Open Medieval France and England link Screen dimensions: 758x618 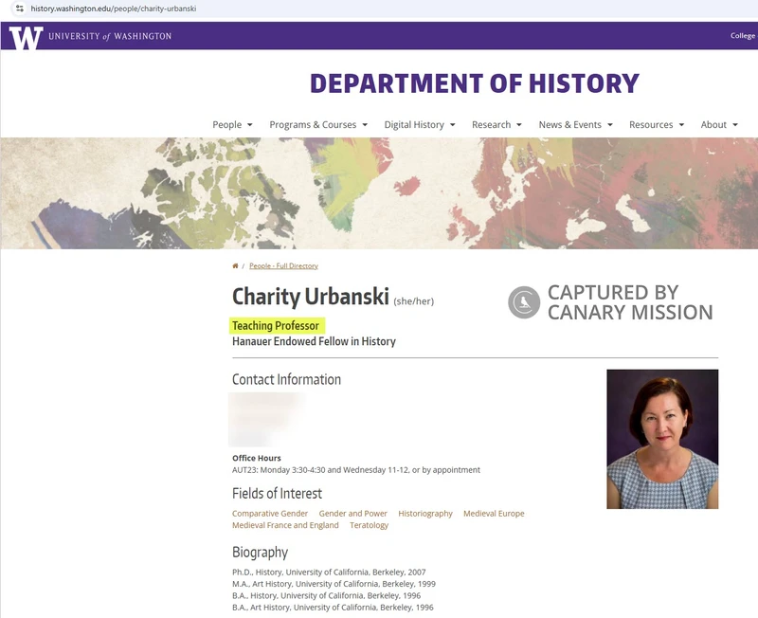tap(285, 525)
